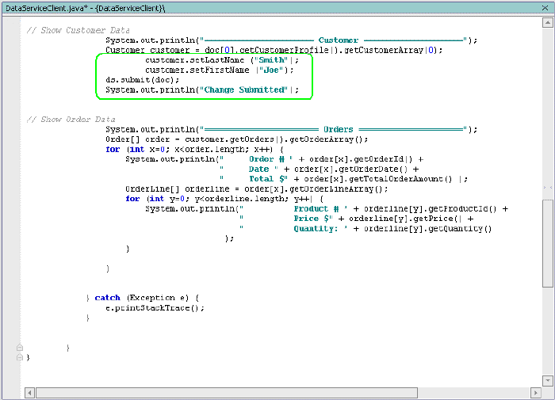The height and width of the screenshot is (400, 555).
Task: Close the DataServiceClient.java editor window
Action: 545,7
